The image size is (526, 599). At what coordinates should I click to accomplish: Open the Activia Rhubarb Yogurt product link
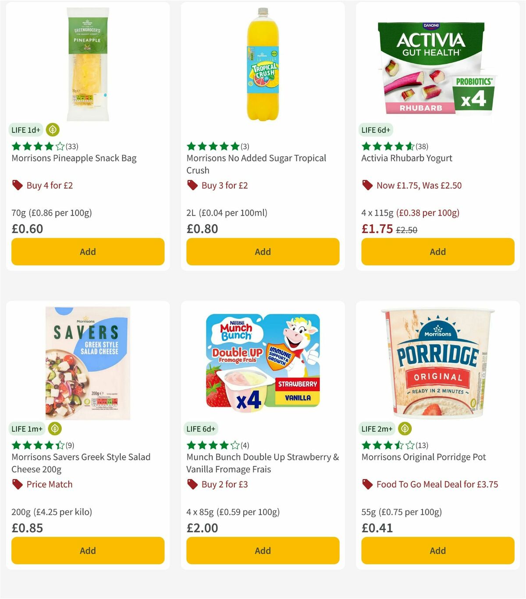407,158
